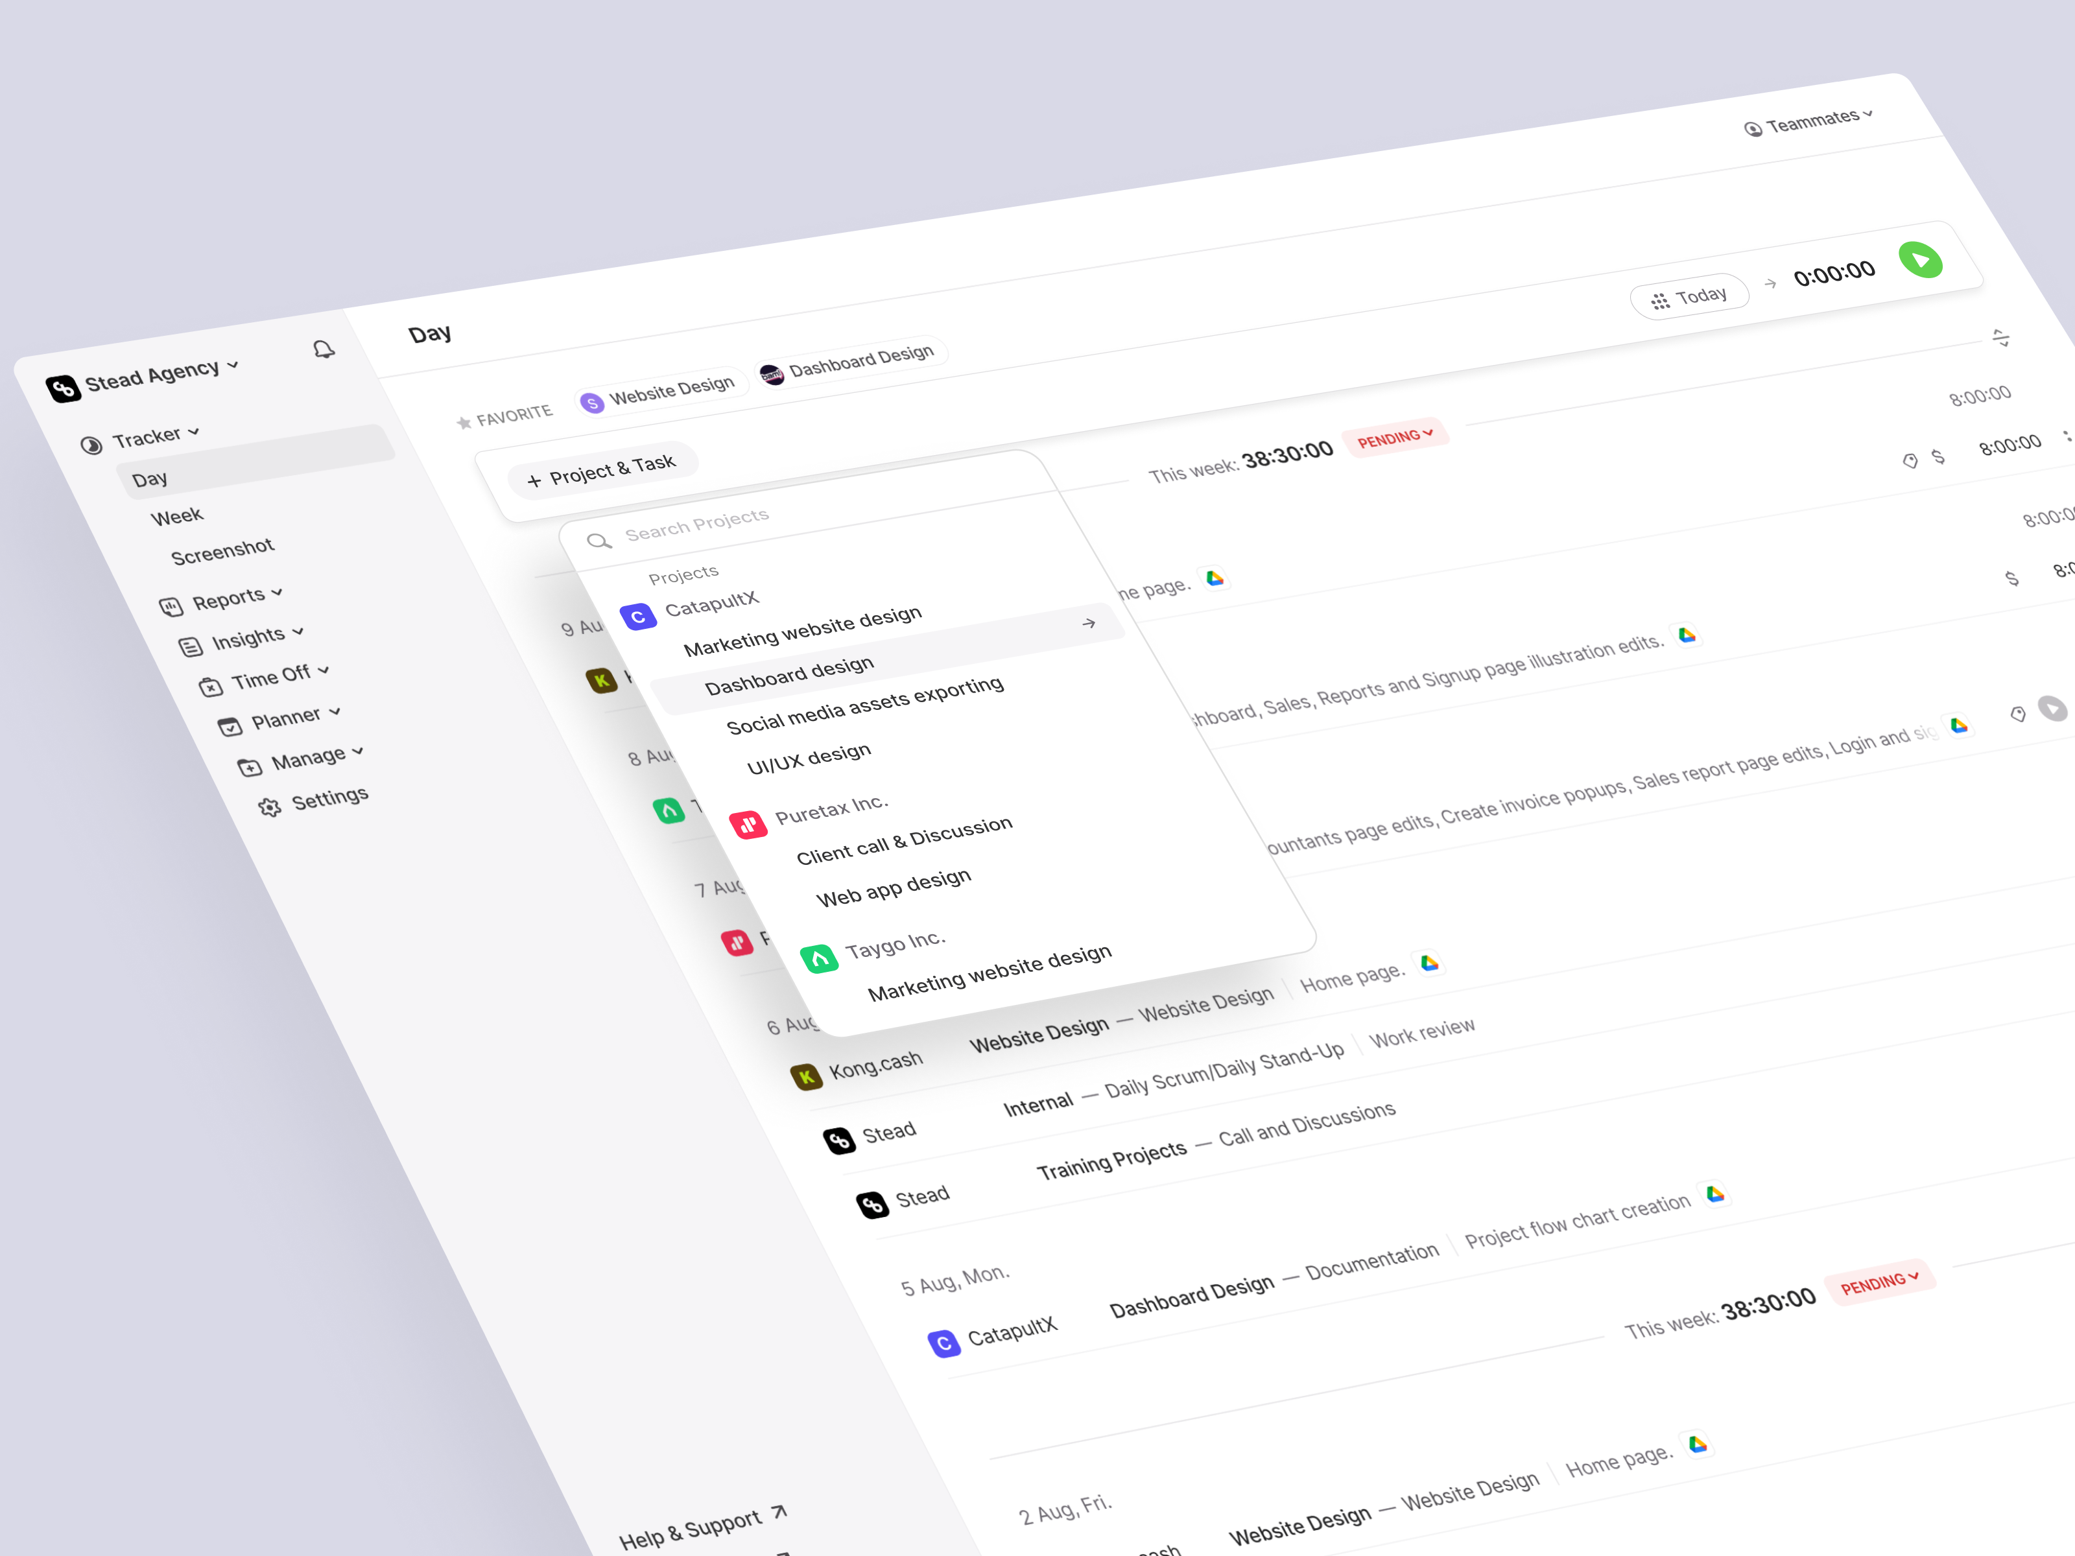The height and width of the screenshot is (1556, 2075).
Task: Start the timer with green play button
Action: pos(1920,260)
